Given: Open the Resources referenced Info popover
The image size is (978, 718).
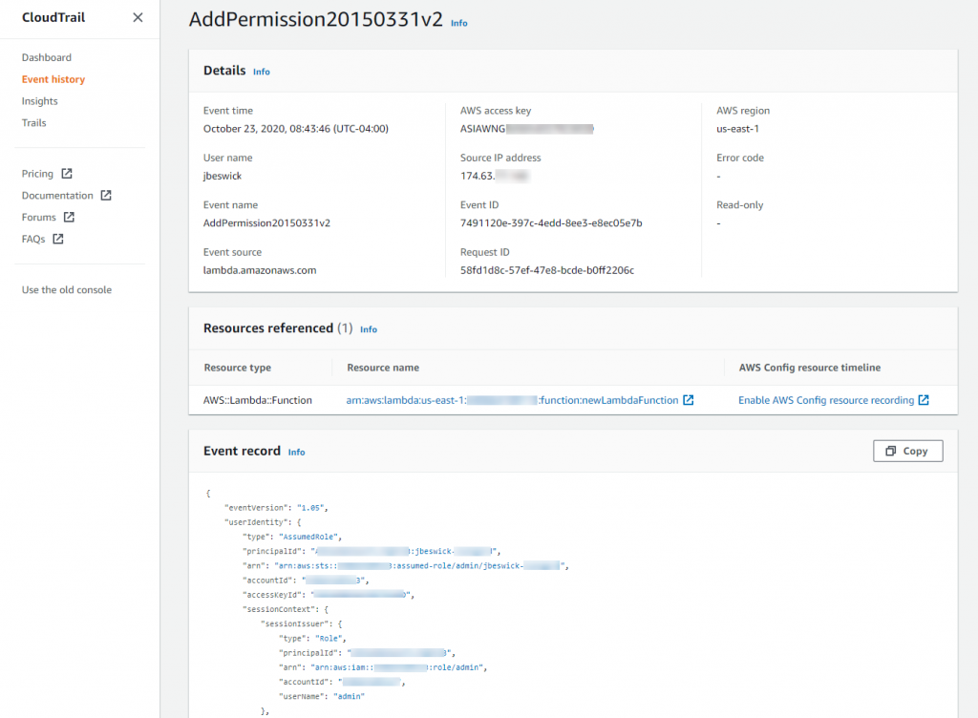Looking at the screenshot, I should [x=369, y=328].
